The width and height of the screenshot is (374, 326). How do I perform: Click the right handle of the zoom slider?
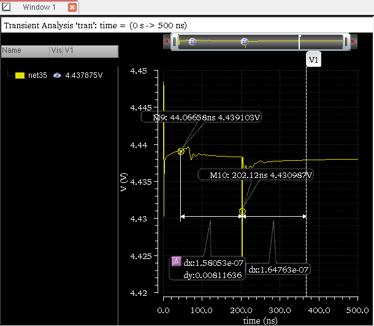pos(346,42)
